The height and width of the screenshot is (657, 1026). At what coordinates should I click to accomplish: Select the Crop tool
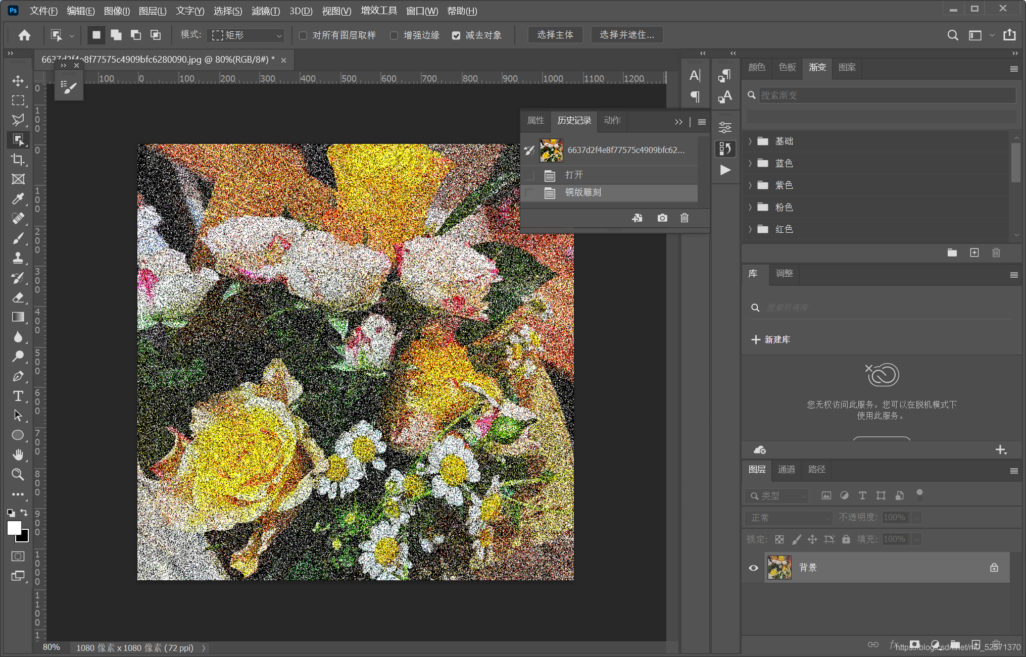(x=18, y=160)
